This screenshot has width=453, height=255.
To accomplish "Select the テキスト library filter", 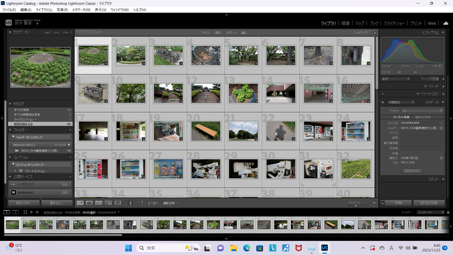I will coord(206,33).
